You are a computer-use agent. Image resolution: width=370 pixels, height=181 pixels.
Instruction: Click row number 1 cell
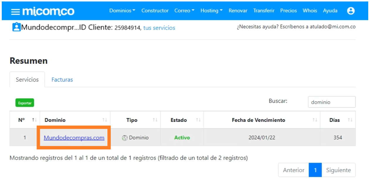pyautogui.click(x=25, y=138)
